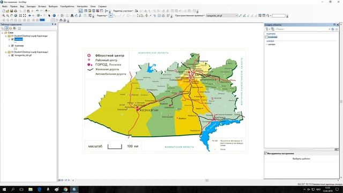Undo the last action
Image resolution: width=343 pixels, height=193 pixels.
pyautogui.click(x=38, y=11)
